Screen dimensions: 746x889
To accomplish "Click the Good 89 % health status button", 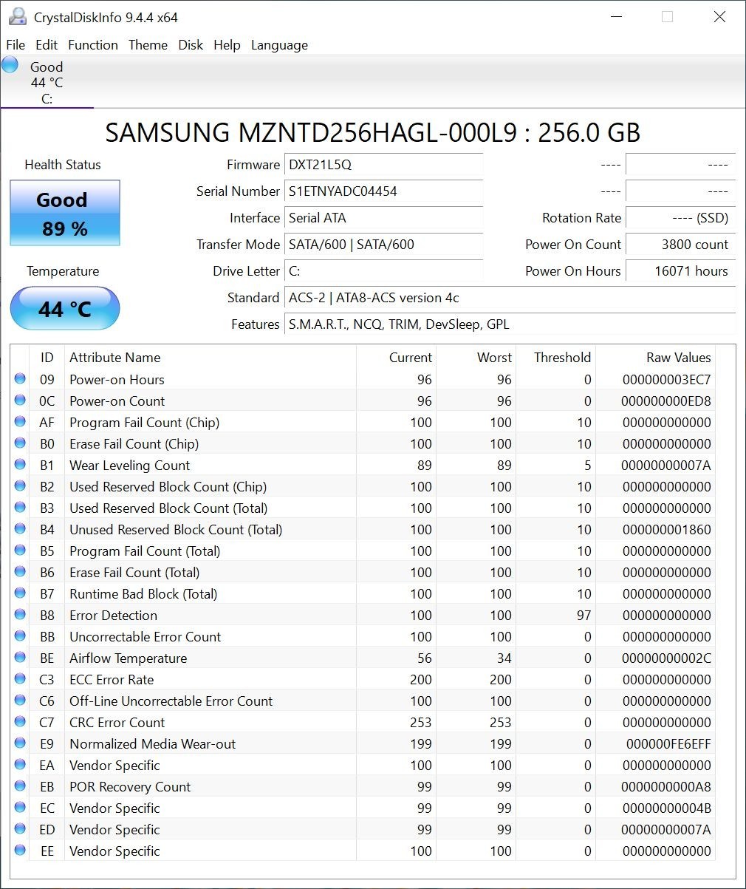I will tap(65, 214).
